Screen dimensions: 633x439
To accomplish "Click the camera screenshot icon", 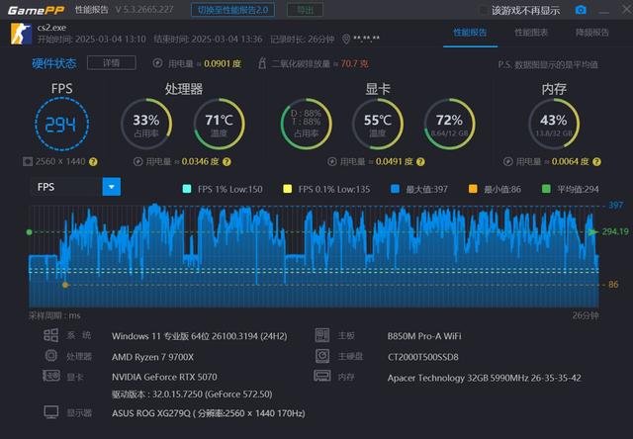I will click(x=581, y=10).
